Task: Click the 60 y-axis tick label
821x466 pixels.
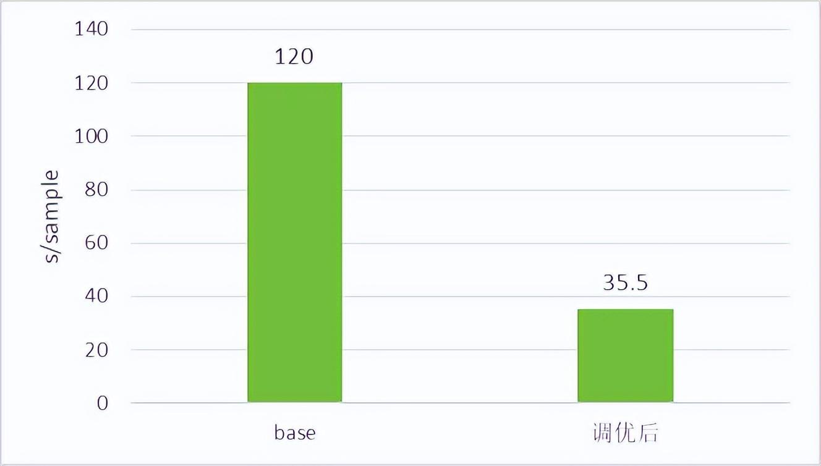Action: click(96, 243)
